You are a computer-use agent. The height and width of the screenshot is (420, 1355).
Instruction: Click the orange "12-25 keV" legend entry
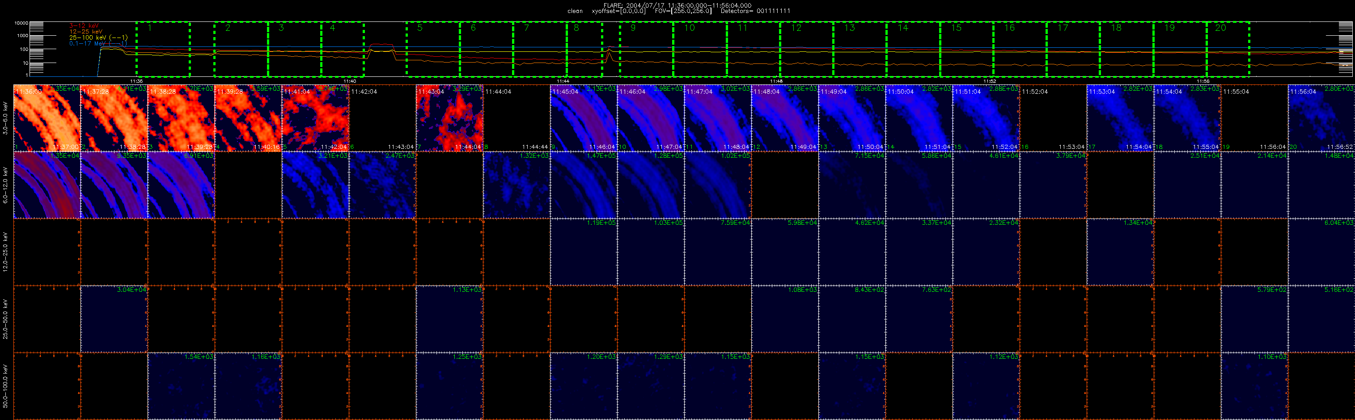point(86,32)
